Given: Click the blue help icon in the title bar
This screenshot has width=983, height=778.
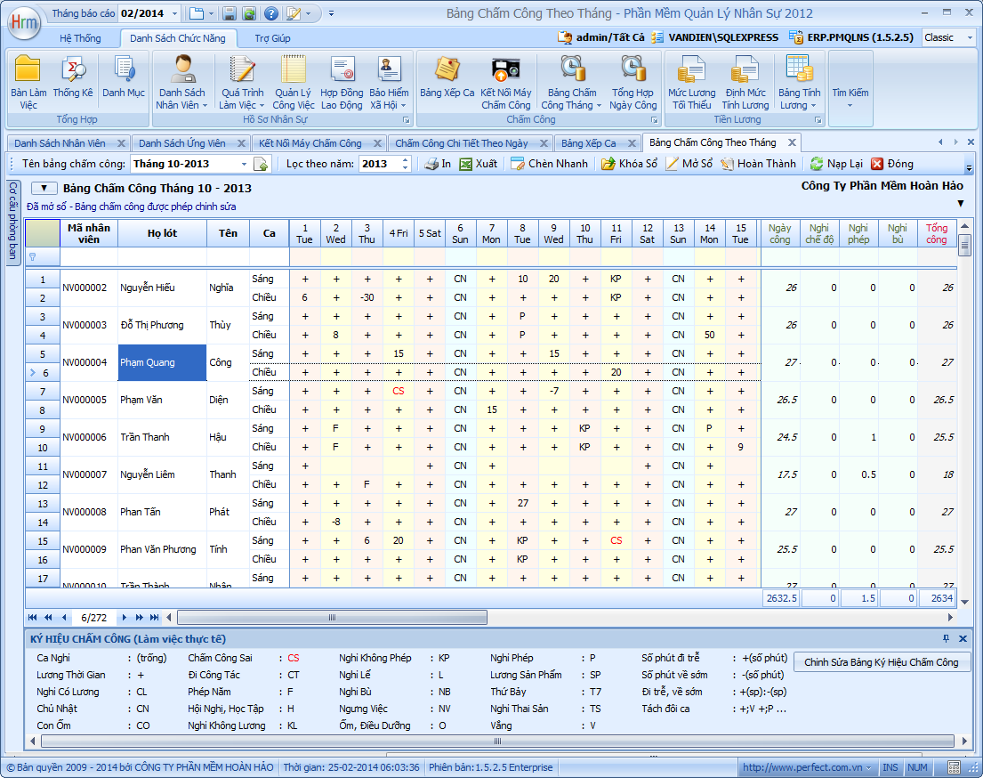Looking at the screenshot, I should point(270,13).
